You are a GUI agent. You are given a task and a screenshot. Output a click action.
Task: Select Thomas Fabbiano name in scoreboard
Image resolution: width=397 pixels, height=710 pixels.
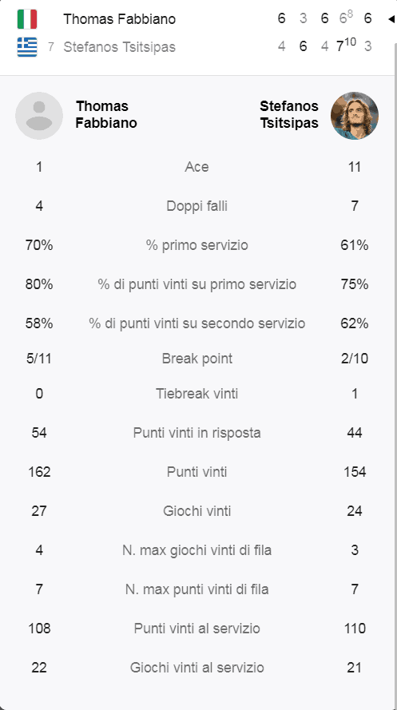coord(120,19)
